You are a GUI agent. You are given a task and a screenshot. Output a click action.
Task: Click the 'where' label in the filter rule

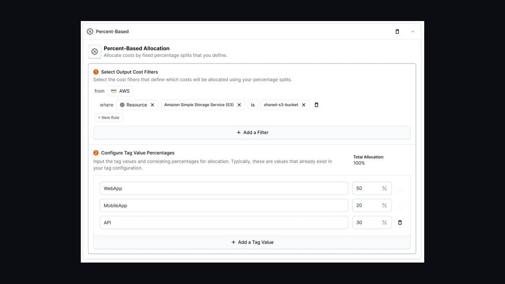pos(106,105)
